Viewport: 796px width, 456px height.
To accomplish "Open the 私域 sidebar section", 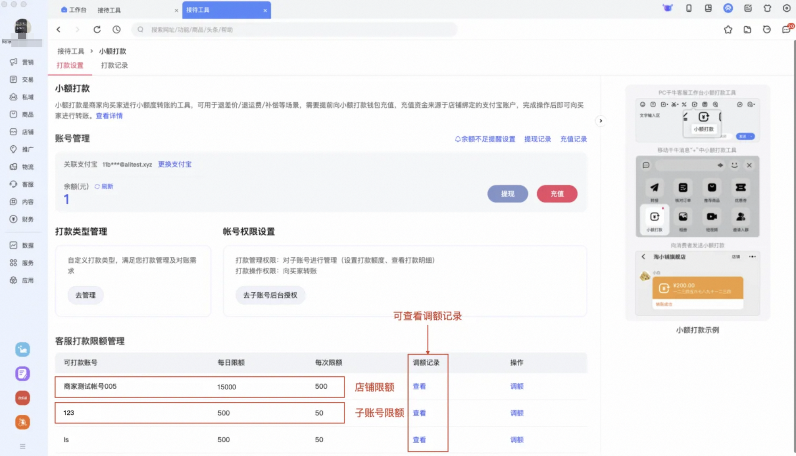I will point(22,97).
